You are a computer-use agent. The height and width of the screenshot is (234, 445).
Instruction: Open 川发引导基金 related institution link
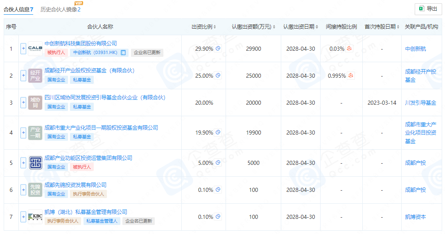click(x=420, y=103)
